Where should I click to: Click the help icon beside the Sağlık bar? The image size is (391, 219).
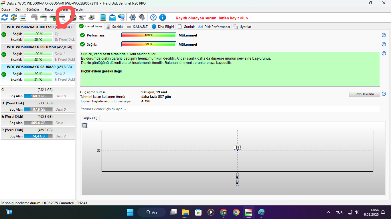(x=384, y=44)
